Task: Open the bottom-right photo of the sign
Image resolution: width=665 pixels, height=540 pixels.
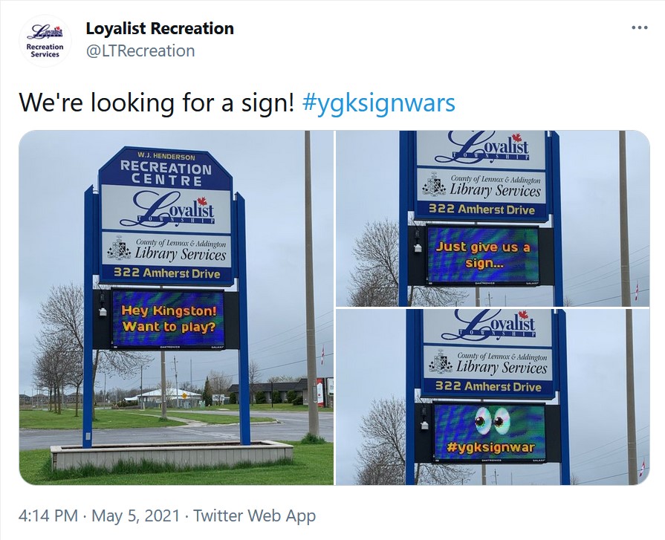Action: click(x=493, y=397)
